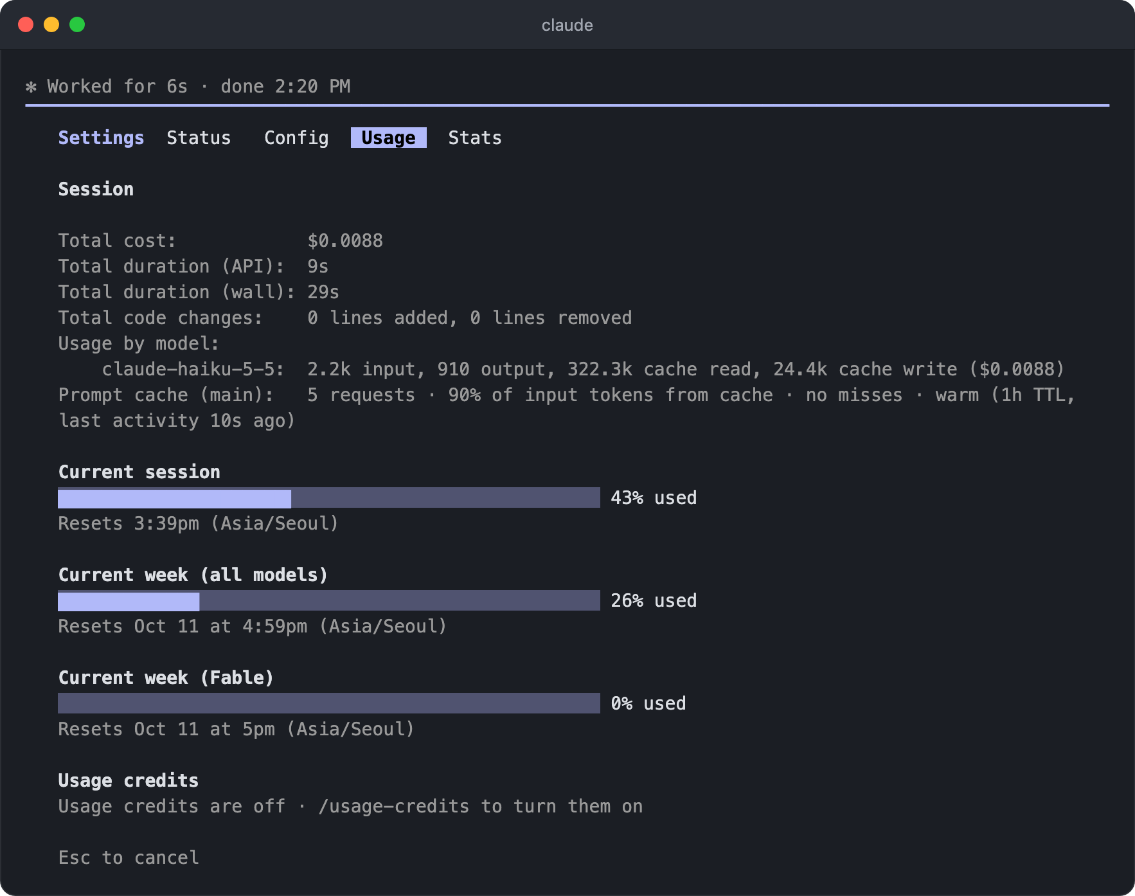The width and height of the screenshot is (1135, 896).
Task: Click the 'Session' section heading
Action: pyautogui.click(x=96, y=189)
